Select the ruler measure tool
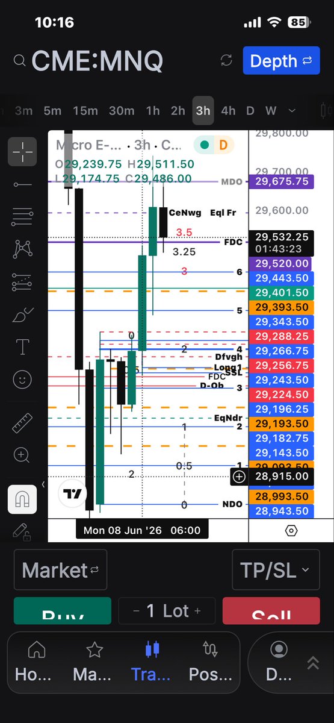This screenshot has width=334, height=723. (22, 422)
